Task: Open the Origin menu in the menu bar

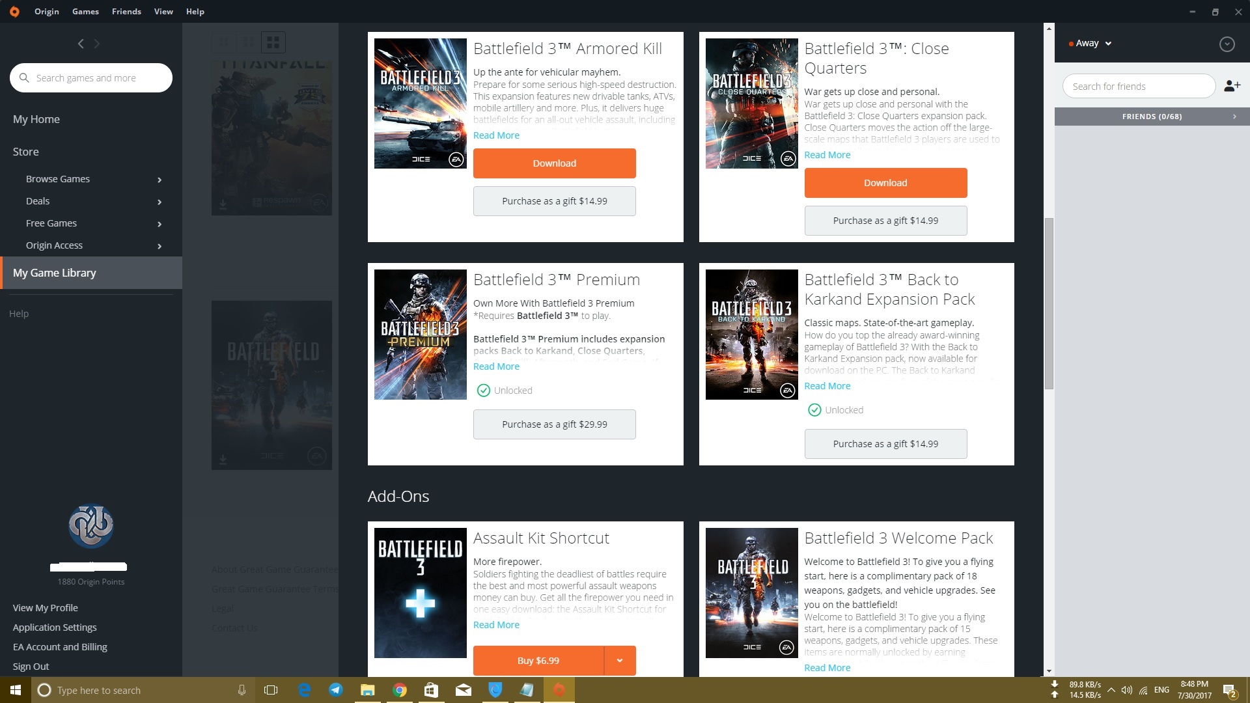Action: [47, 11]
